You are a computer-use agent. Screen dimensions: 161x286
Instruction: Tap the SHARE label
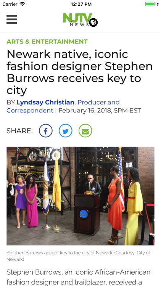tap(20, 131)
